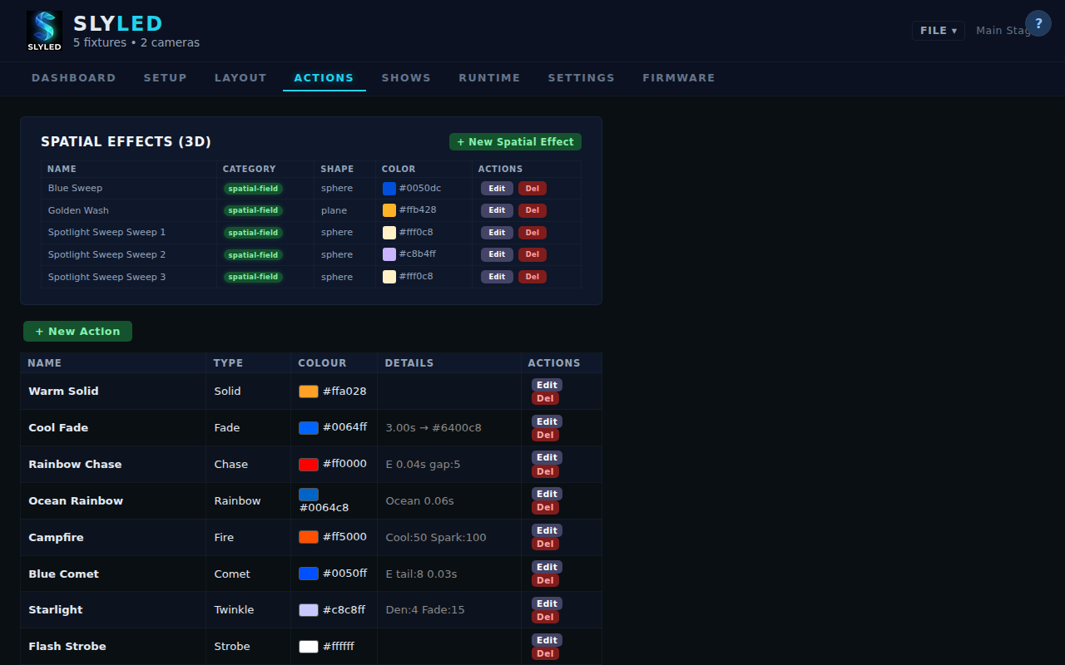Click the New Spatial Effect button
Viewport: 1065px width, 665px height.
pyautogui.click(x=515, y=142)
